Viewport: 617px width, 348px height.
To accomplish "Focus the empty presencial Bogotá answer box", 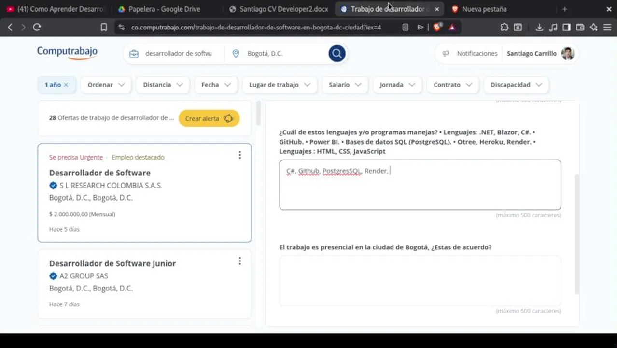I will (420, 281).
